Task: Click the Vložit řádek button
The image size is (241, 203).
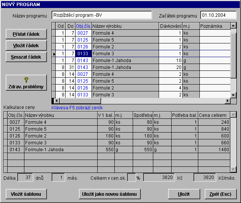Action: click(26, 45)
